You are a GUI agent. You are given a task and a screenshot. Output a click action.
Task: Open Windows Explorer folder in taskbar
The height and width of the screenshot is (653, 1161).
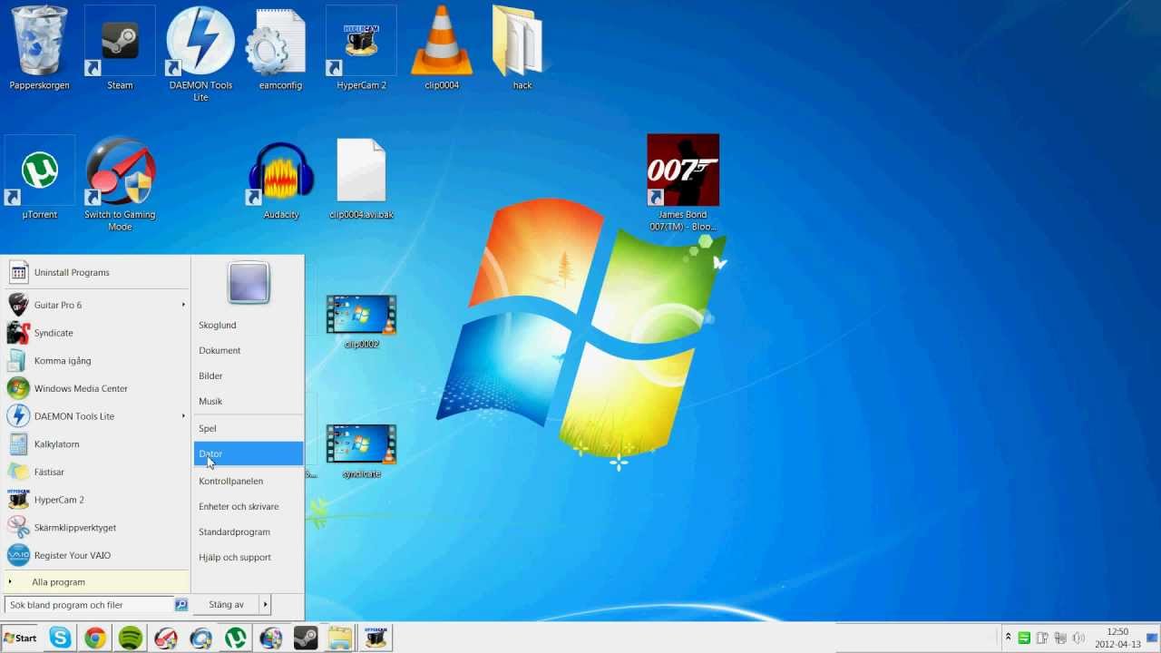(340, 638)
